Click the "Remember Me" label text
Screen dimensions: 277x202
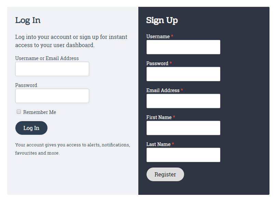pyautogui.click(x=40, y=112)
